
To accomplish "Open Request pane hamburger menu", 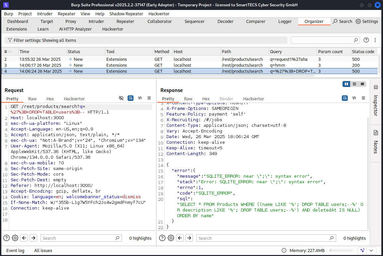I will 149,98.
